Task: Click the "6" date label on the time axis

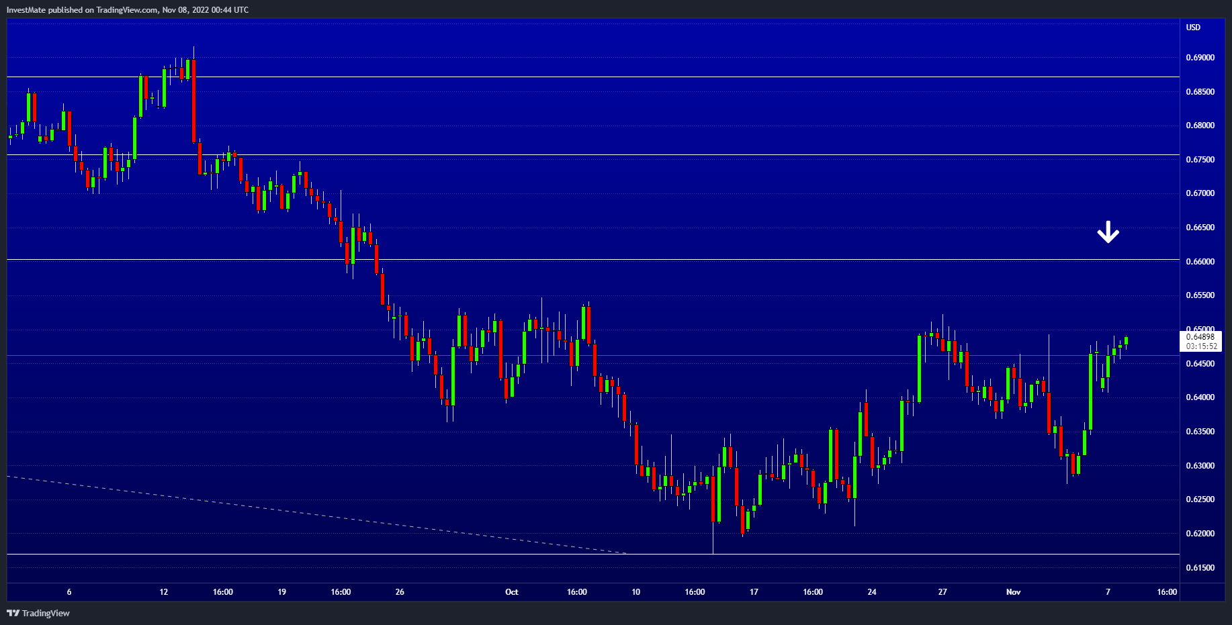Action: pyautogui.click(x=69, y=592)
